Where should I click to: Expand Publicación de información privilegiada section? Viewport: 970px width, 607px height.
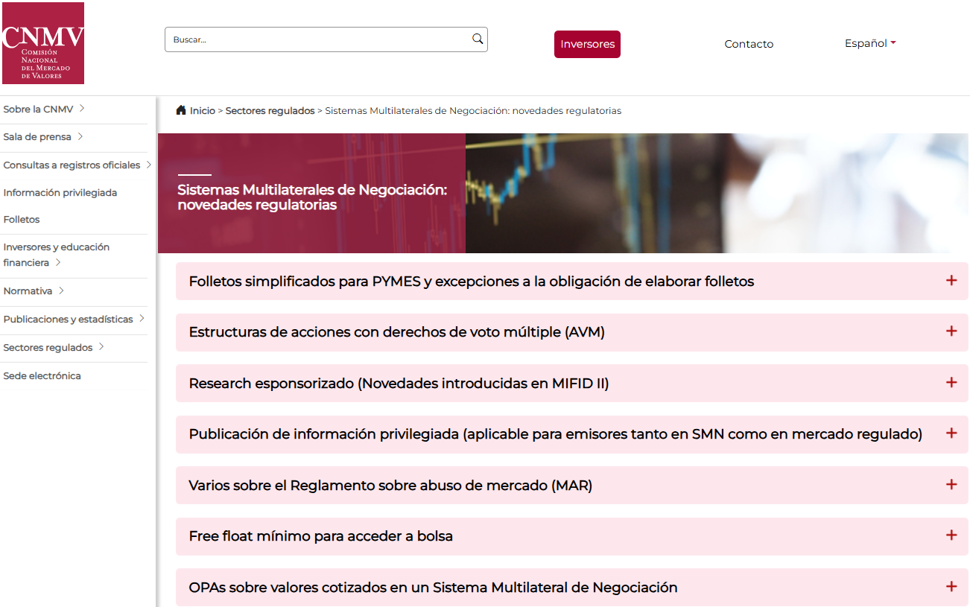tap(555, 434)
